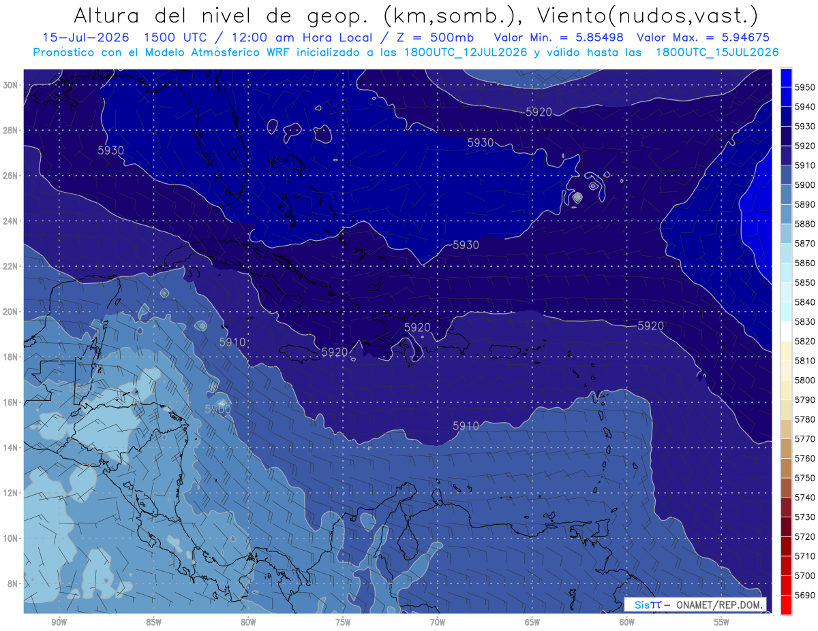Click the 65W longitude axis label
This screenshot has width=818, height=631.
point(532,621)
